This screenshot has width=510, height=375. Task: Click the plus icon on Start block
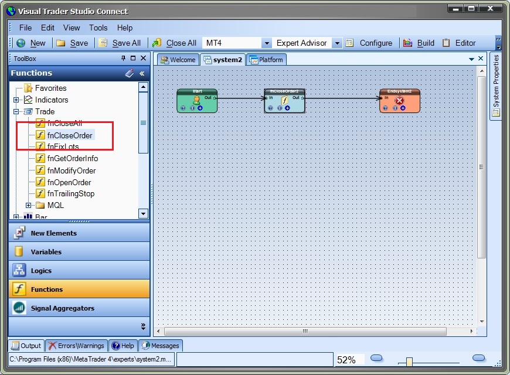pos(200,108)
